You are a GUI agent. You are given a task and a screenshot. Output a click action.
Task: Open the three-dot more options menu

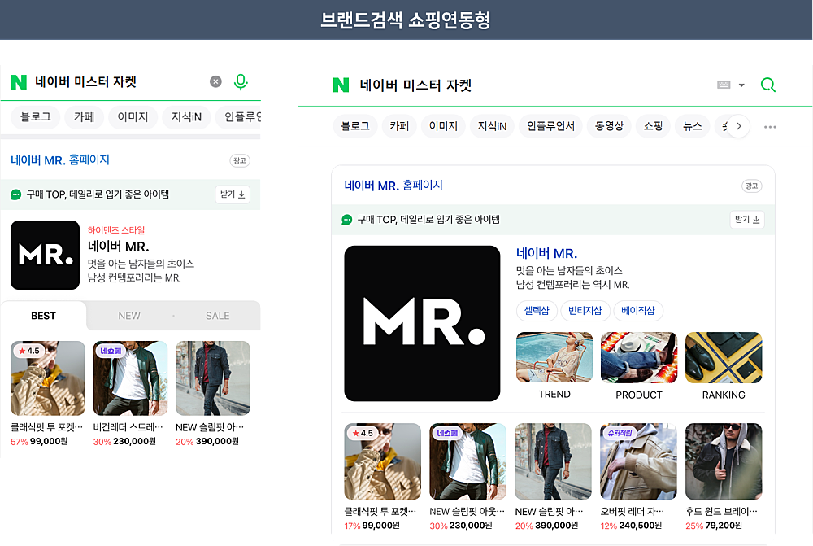coord(770,127)
